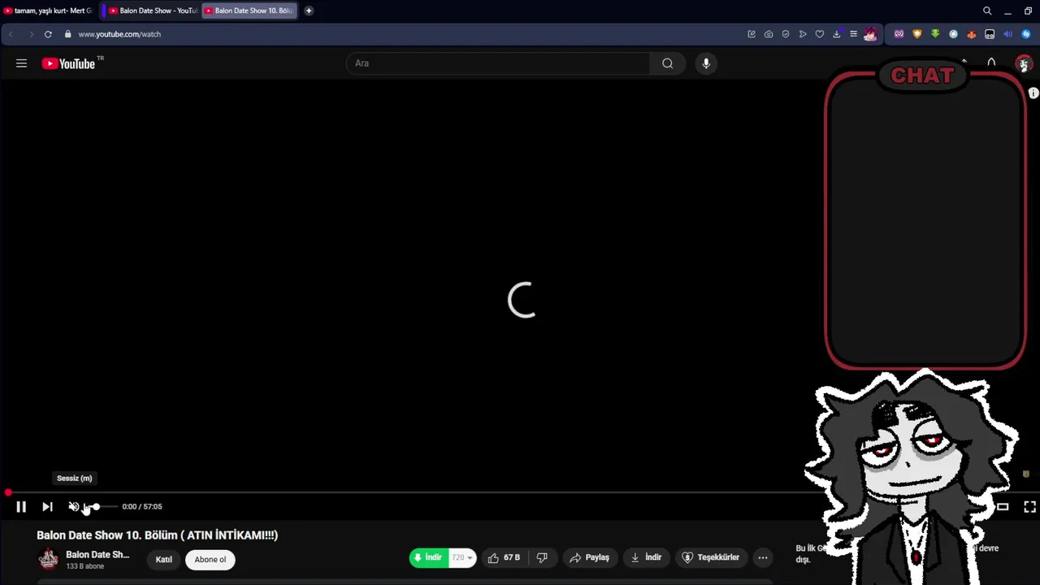Open the Balon Date Sh... channel name link
This screenshot has height=585, width=1040.
coord(97,554)
